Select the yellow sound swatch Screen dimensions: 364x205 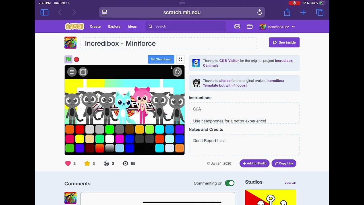coord(80,139)
